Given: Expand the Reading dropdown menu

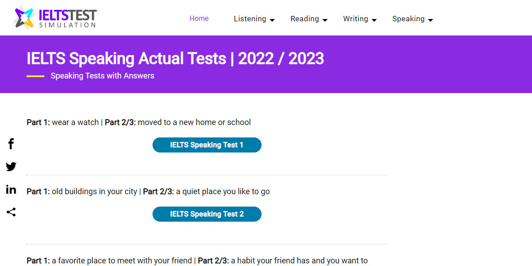Looking at the screenshot, I should [325, 20].
